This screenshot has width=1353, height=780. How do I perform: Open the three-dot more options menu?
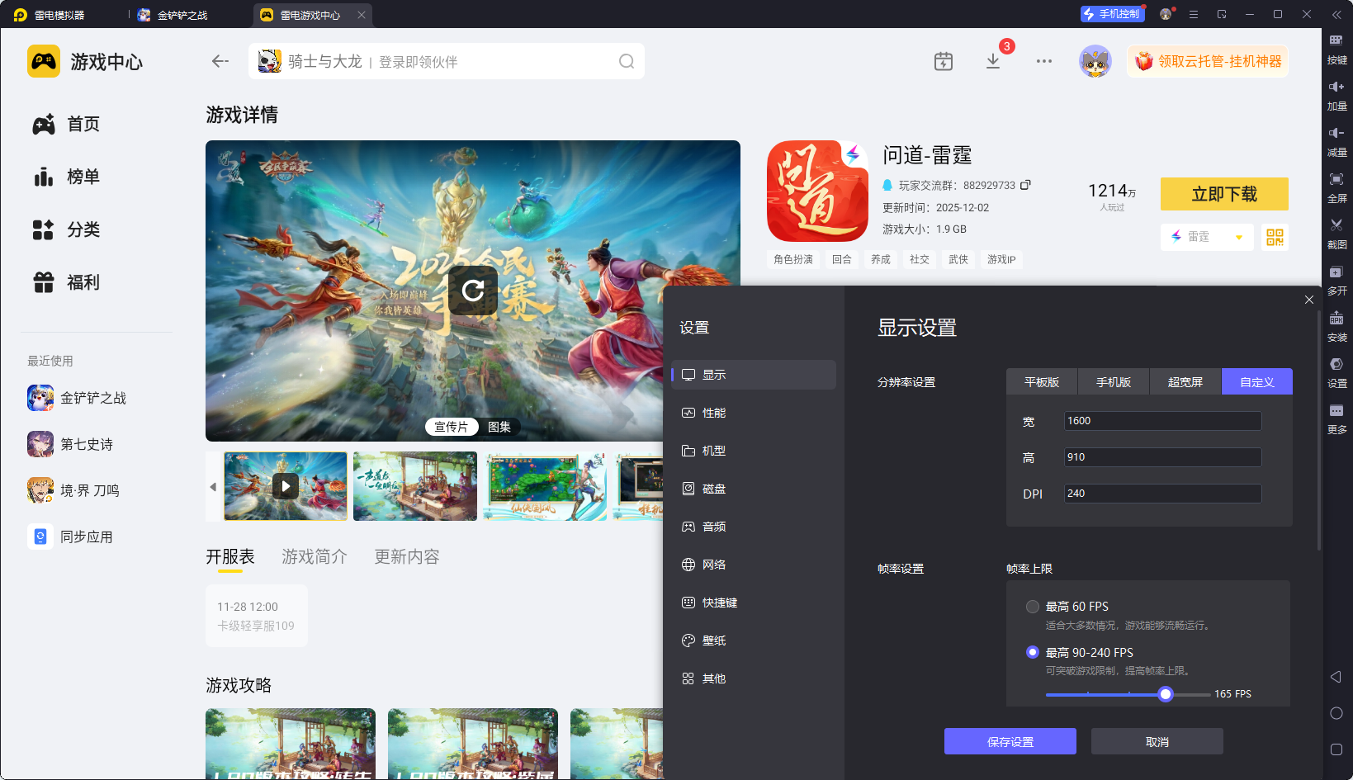point(1044,61)
